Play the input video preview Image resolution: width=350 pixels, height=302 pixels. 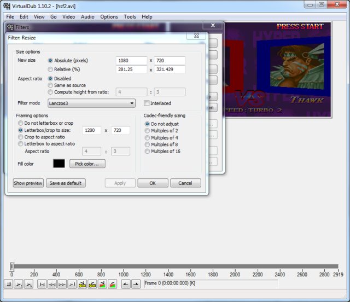(19, 284)
